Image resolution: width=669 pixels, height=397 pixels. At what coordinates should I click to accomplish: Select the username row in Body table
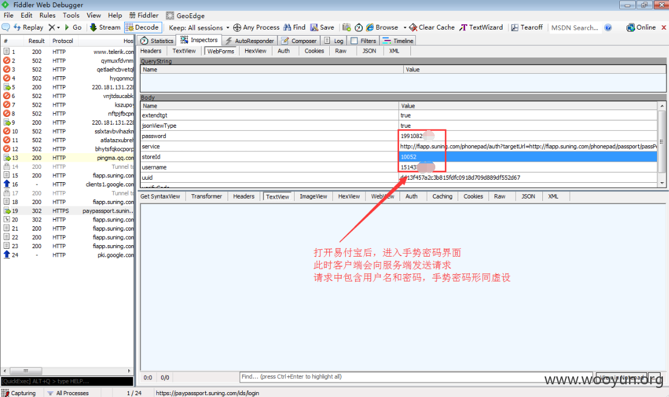coord(398,167)
